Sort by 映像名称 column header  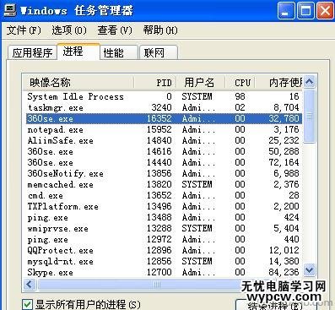[x=78, y=83]
